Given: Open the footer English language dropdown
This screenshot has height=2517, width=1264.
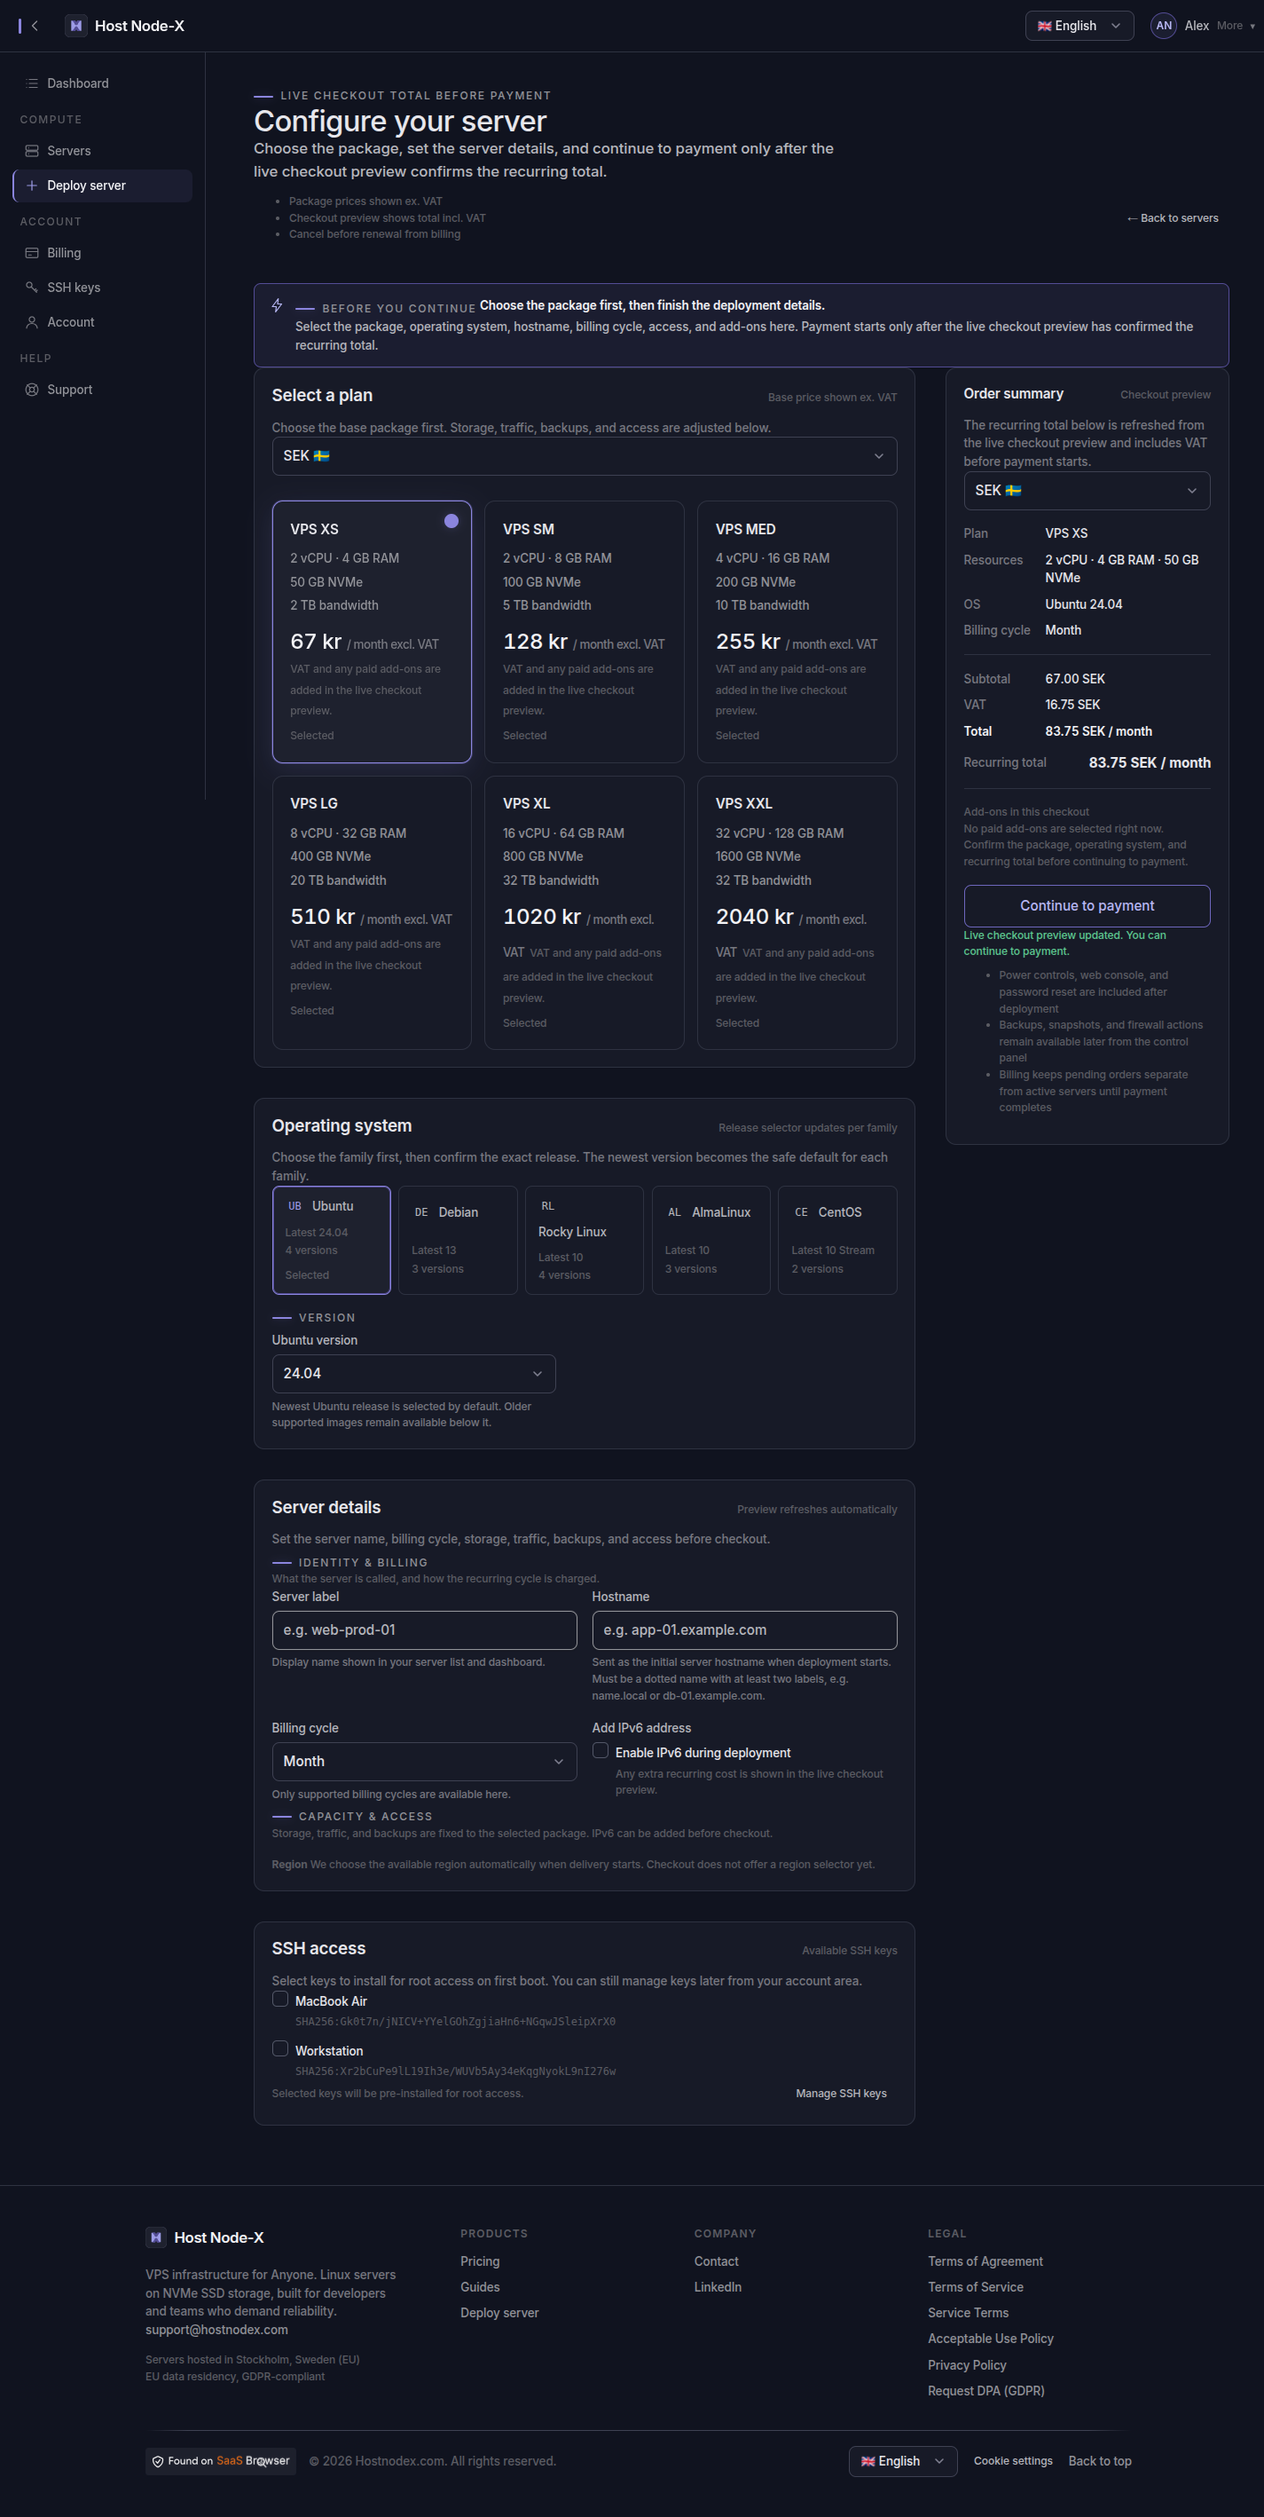Looking at the screenshot, I should coord(903,2461).
